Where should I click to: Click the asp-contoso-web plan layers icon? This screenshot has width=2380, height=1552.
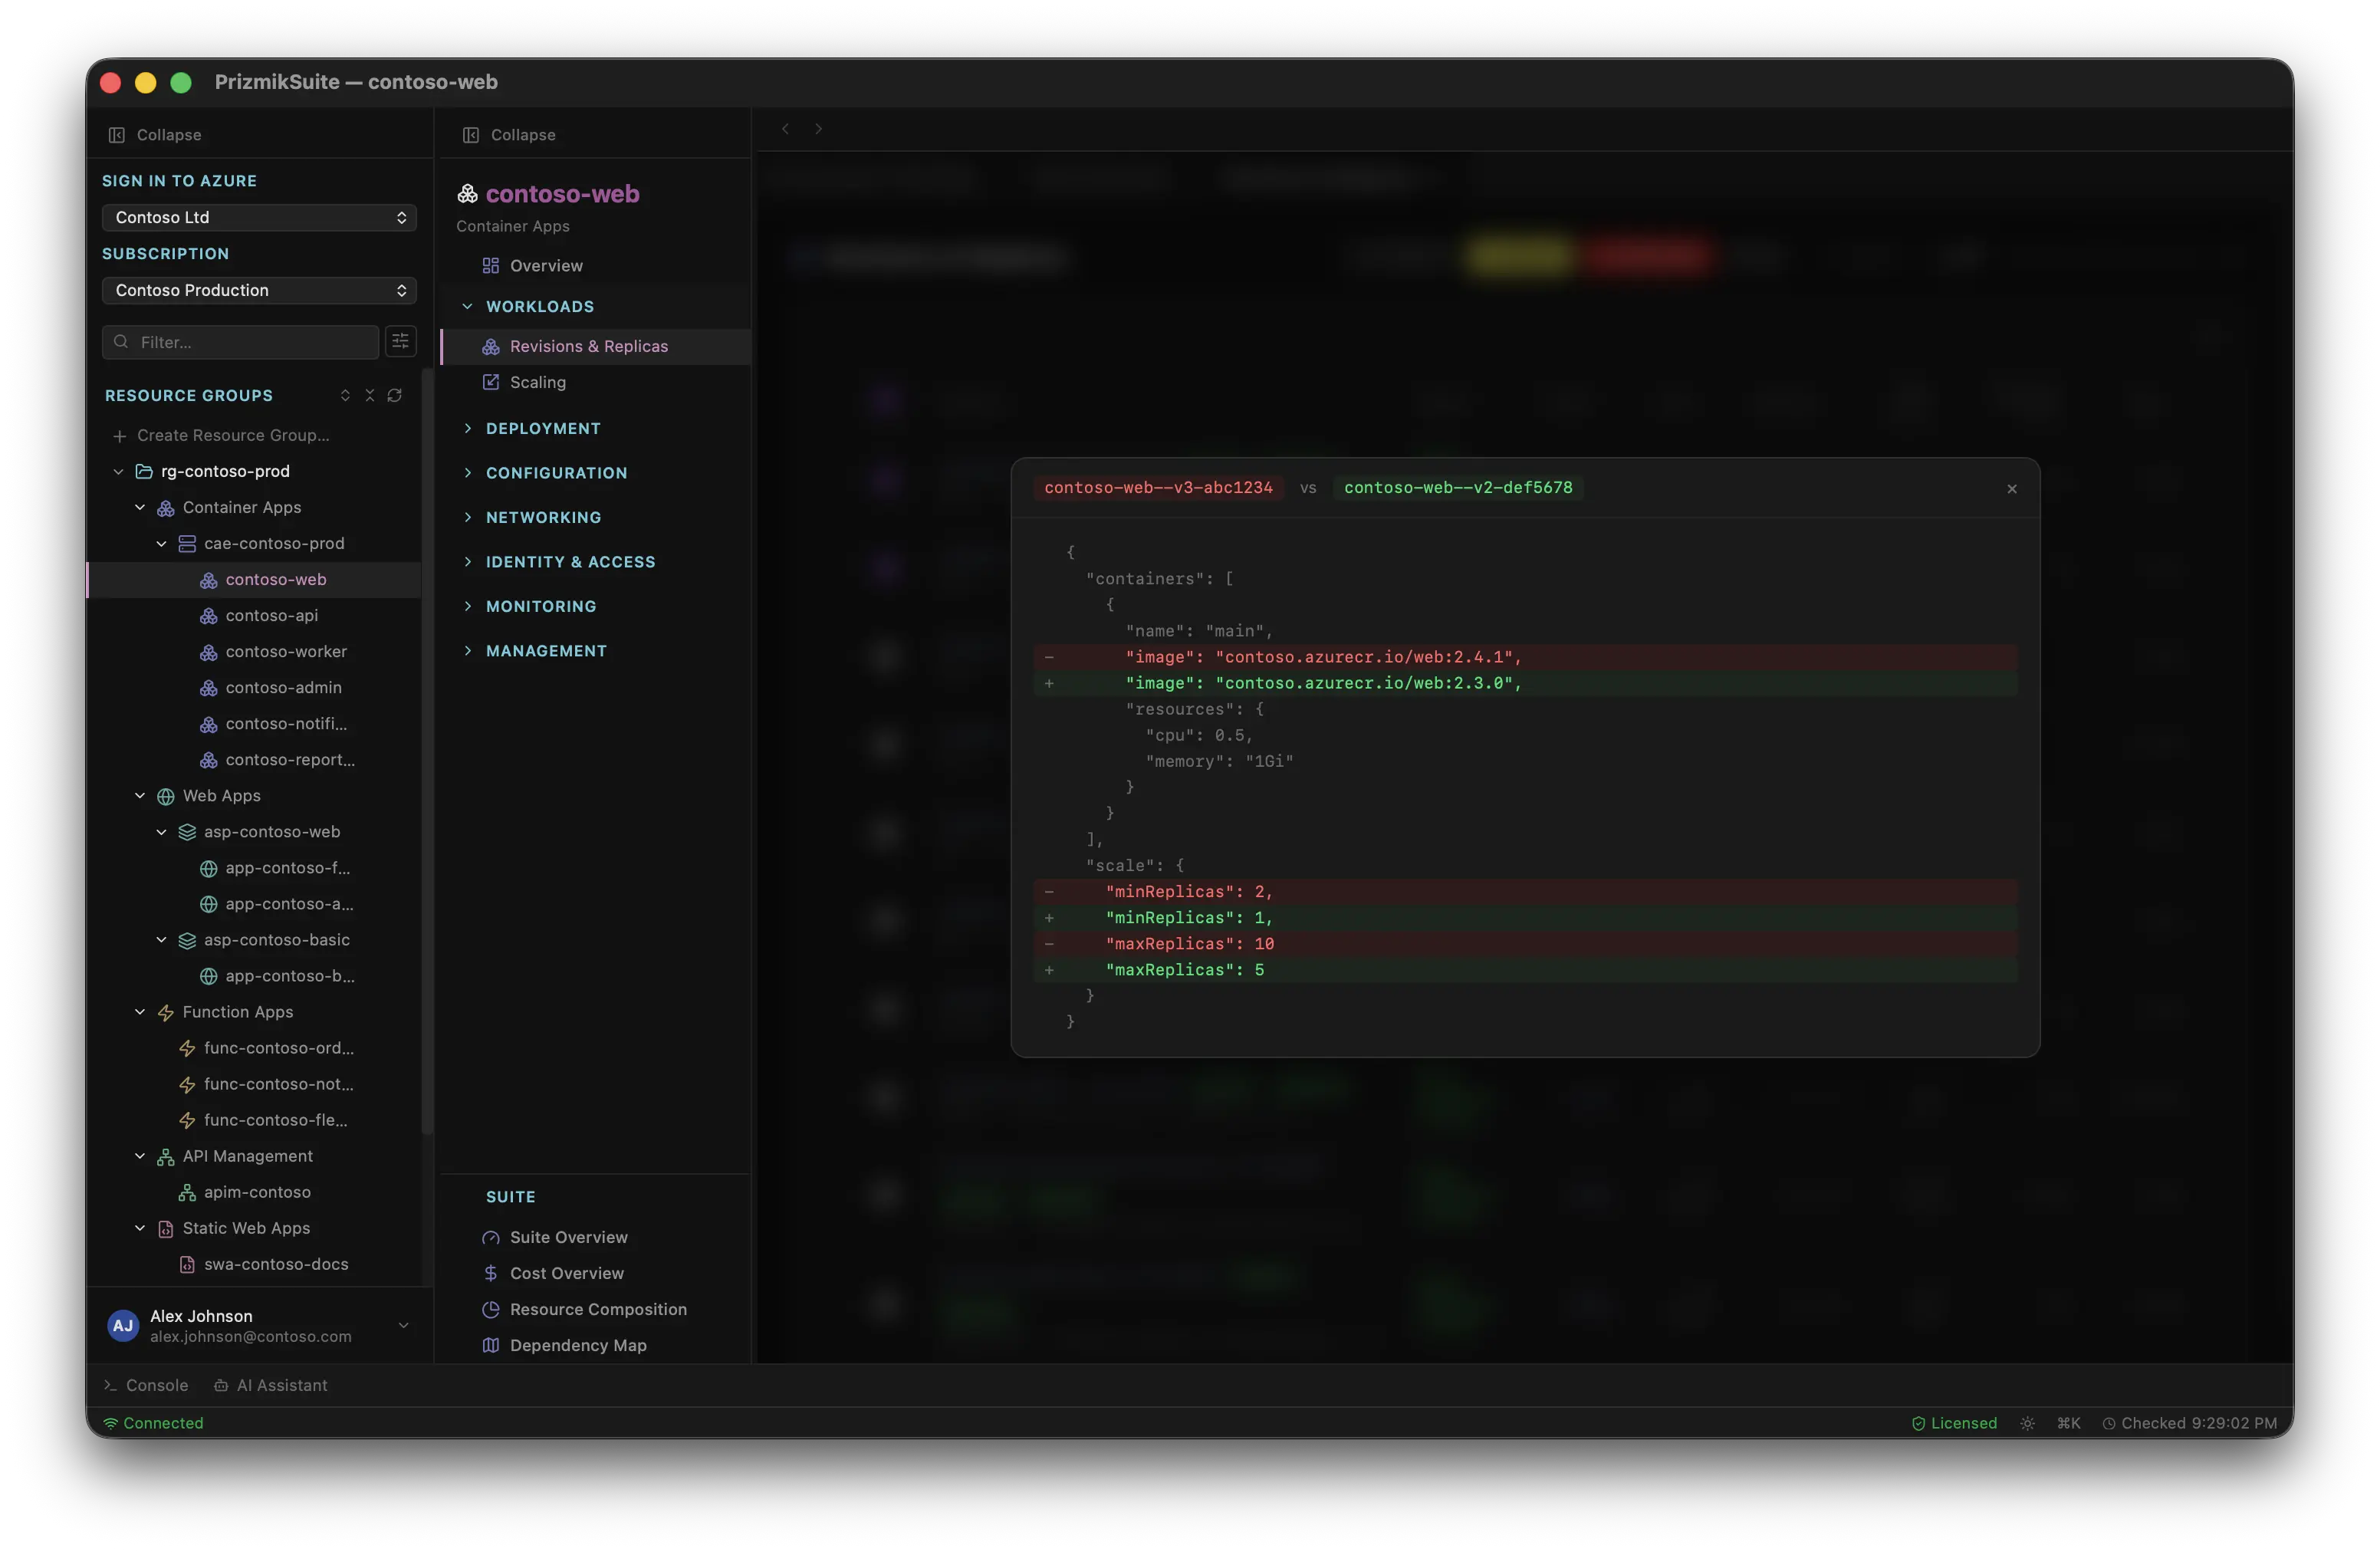pyautogui.click(x=187, y=832)
